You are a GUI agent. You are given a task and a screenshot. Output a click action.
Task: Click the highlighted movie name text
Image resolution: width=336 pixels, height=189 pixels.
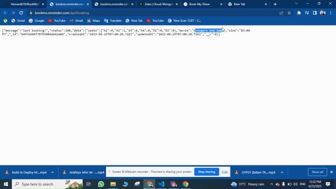208,30
